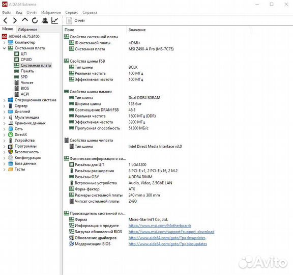
Task: Click the Отчёт toolbar button label
Action: point(79,20)
